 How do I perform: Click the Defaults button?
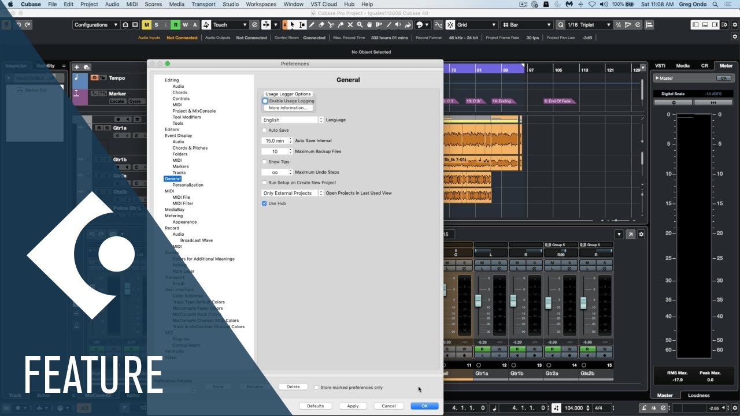(x=315, y=406)
